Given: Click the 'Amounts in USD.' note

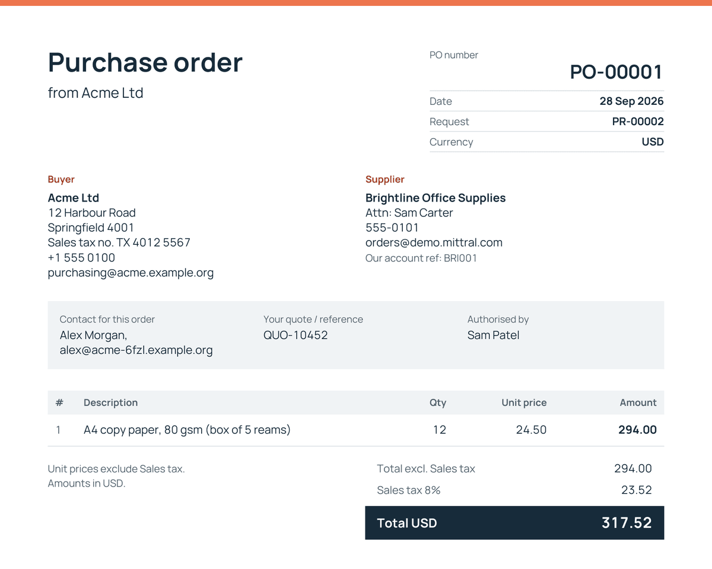Looking at the screenshot, I should coord(87,483).
